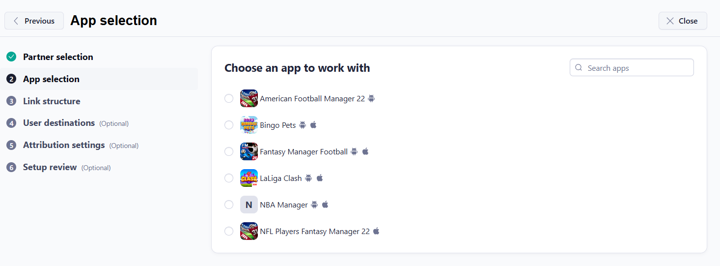The width and height of the screenshot is (720, 266).
Task: Focus the Search apps input field
Action: coord(637,68)
